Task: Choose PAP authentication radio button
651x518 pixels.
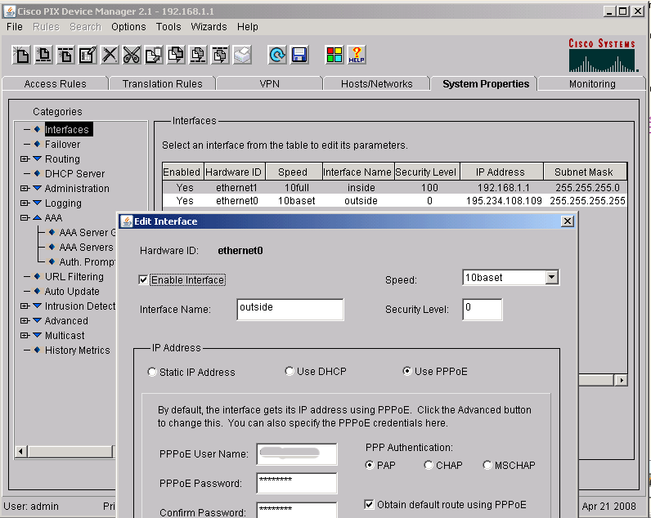Action: click(369, 466)
